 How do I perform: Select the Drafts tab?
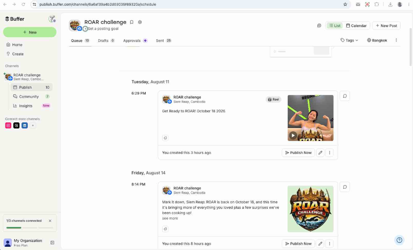point(106,41)
